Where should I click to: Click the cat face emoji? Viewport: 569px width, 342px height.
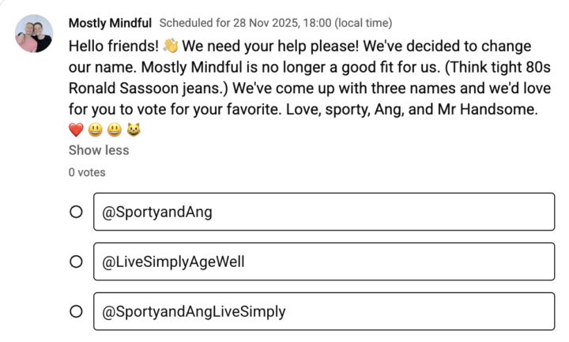click(134, 130)
